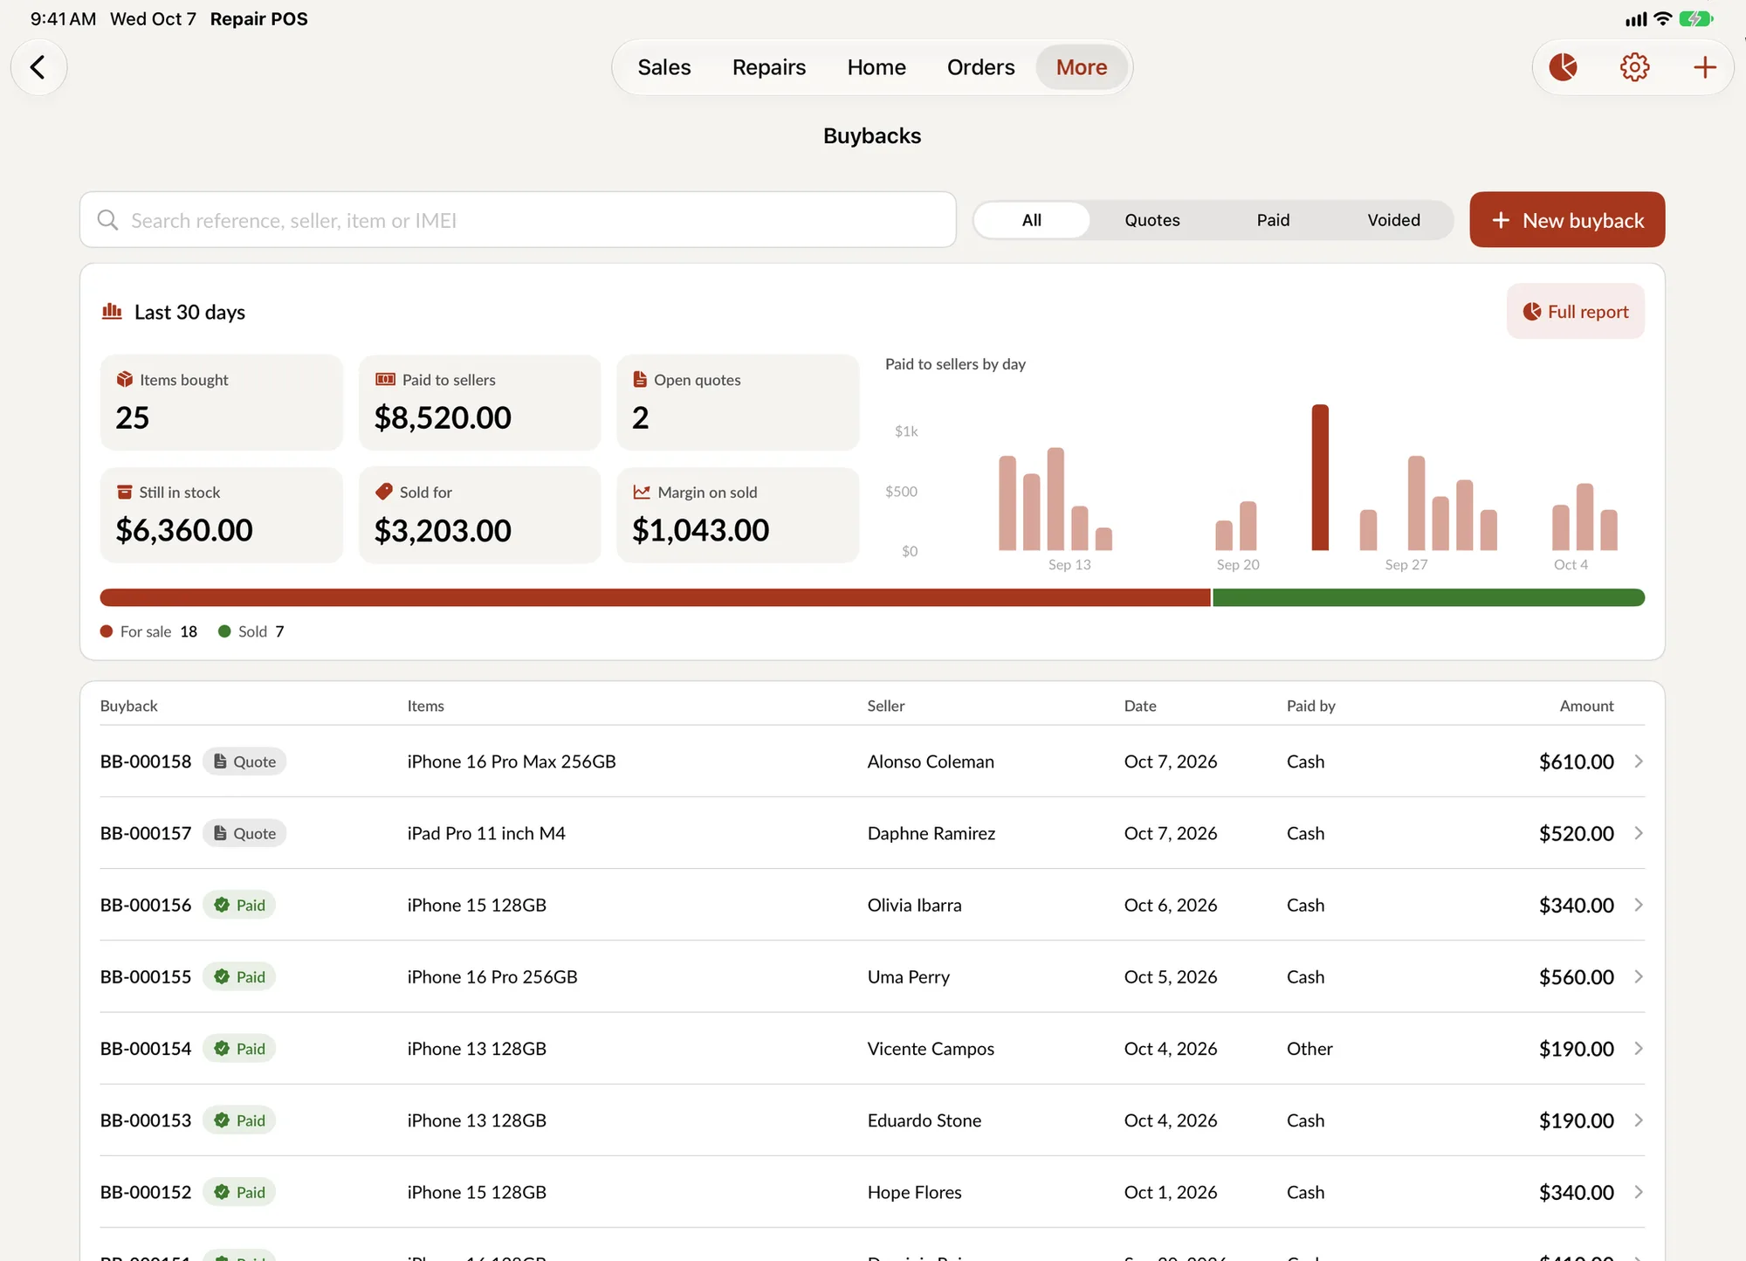Click the Paid badge on BB-000156
The image size is (1746, 1261).
point(239,905)
